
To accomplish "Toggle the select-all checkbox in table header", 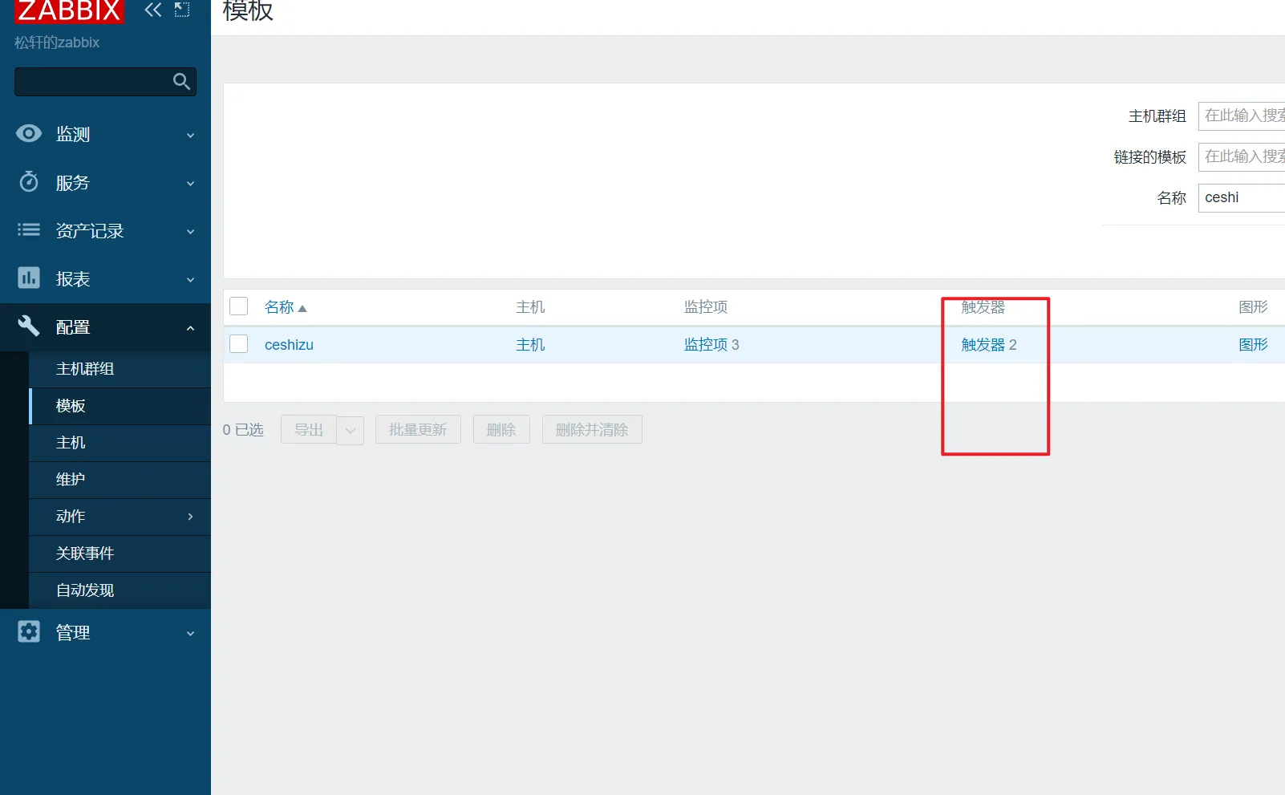I will pyautogui.click(x=239, y=306).
